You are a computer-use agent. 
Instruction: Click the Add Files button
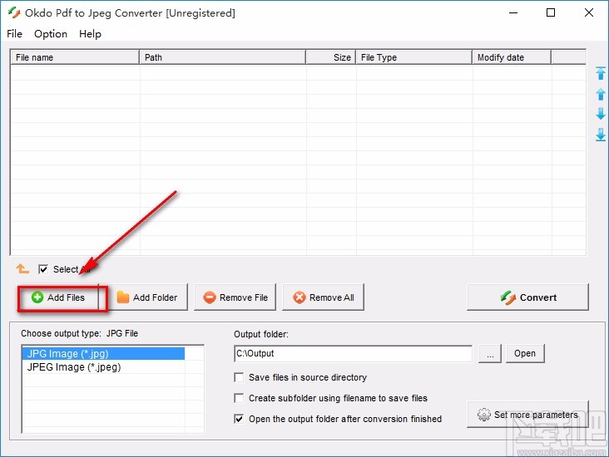point(58,297)
